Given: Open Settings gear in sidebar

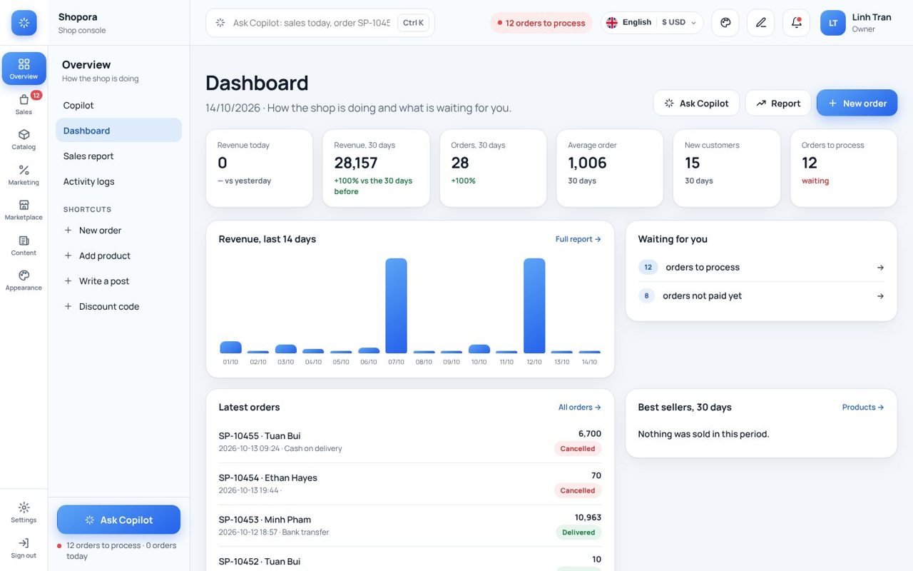Looking at the screenshot, I should [24, 512].
